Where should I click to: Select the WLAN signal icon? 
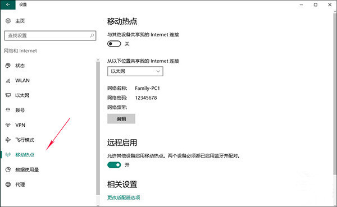tap(8, 81)
